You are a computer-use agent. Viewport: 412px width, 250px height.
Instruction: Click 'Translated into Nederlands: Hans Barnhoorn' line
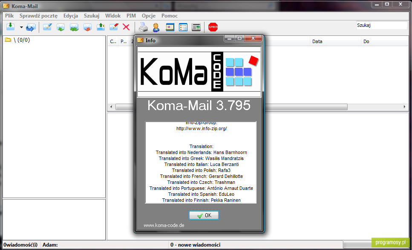[201, 152]
